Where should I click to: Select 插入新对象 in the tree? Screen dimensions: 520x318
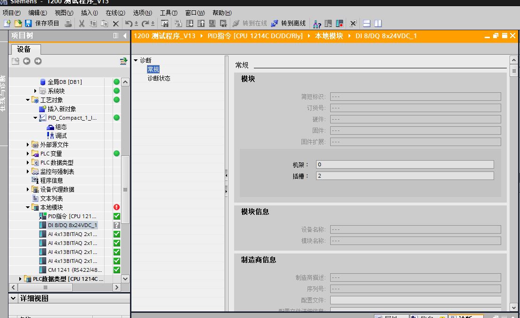point(62,109)
